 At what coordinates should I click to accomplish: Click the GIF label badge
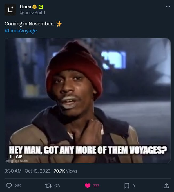[19, 156]
